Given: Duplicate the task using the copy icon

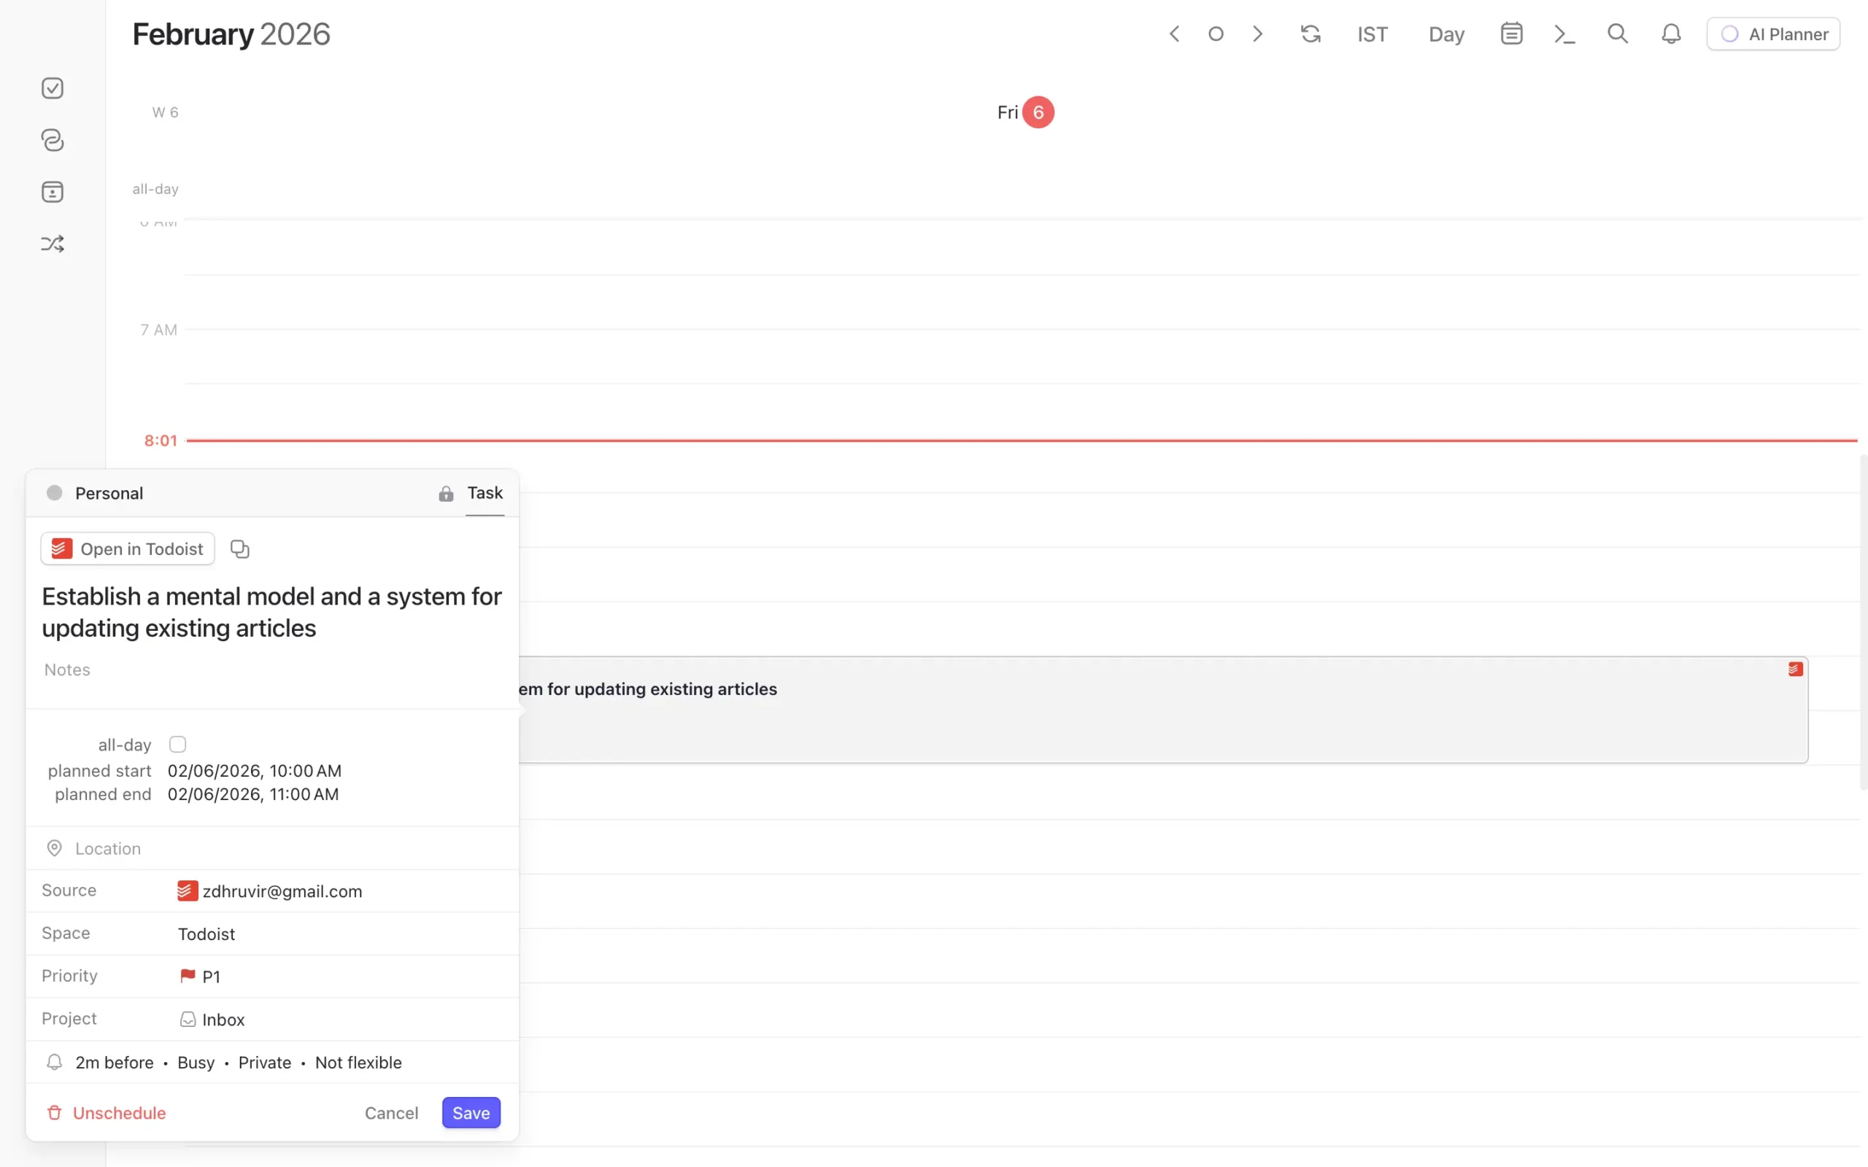Looking at the screenshot, I should 239,548.
